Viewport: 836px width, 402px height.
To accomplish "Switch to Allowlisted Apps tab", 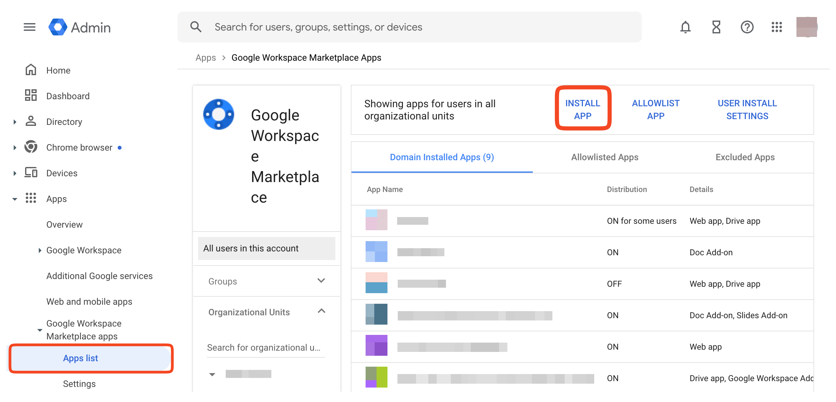I will 604,157.
